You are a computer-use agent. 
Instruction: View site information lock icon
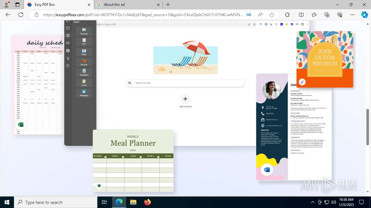click(x=36, y=15)
